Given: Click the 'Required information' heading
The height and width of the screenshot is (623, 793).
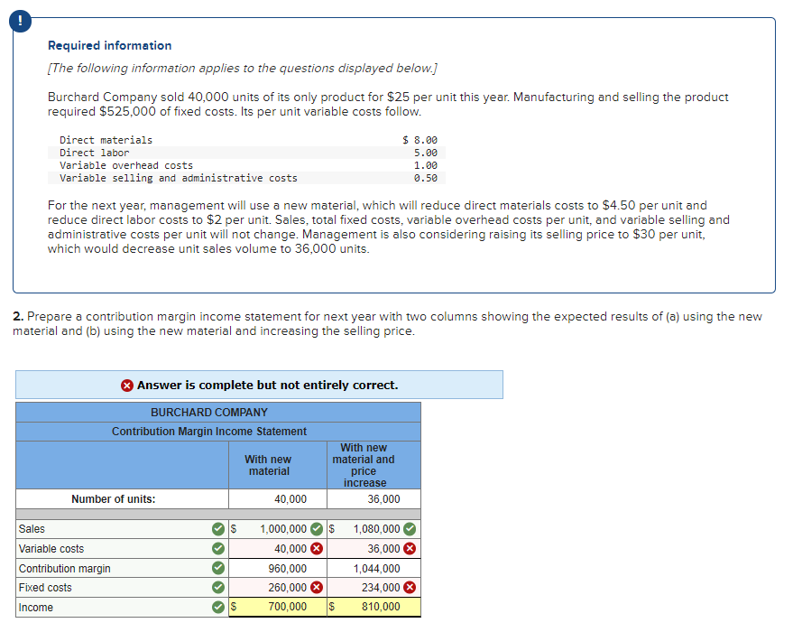Looking at the screenshot, I should click(110, 45).
